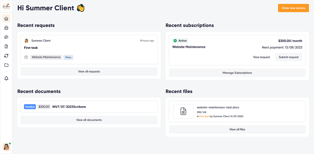
Task: Click the Submit request button
Action: 289,57
